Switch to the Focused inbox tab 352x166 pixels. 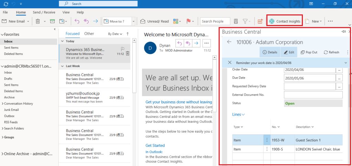tap(73, 34)
